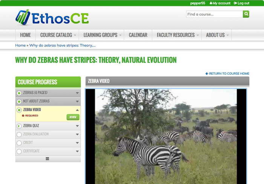Viewport: 264px width, 184px height.
Task: Click Not About Zebras completion circle
Action: tap(19, 101)
